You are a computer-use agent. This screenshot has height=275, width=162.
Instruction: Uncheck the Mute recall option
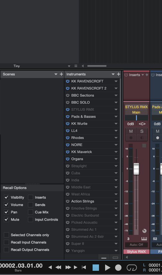click(6, 219)
